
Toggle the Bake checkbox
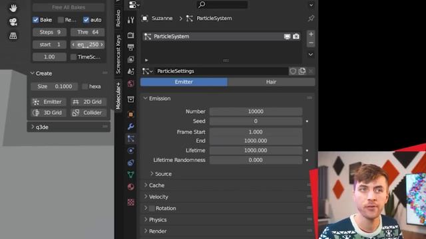(x=35, y=20)
